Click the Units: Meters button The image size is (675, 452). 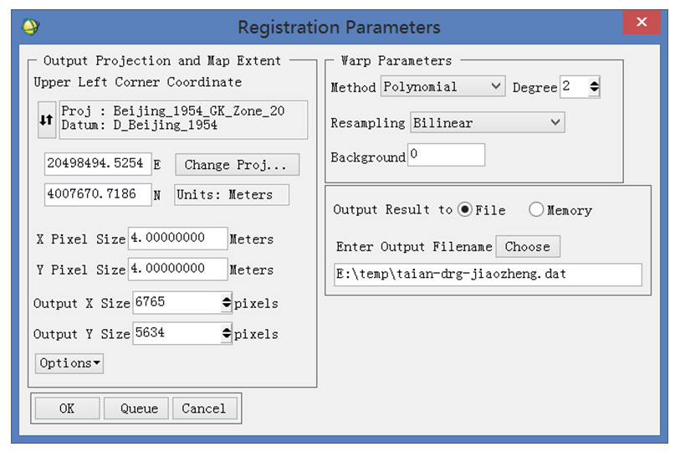[x=232, y=195]
